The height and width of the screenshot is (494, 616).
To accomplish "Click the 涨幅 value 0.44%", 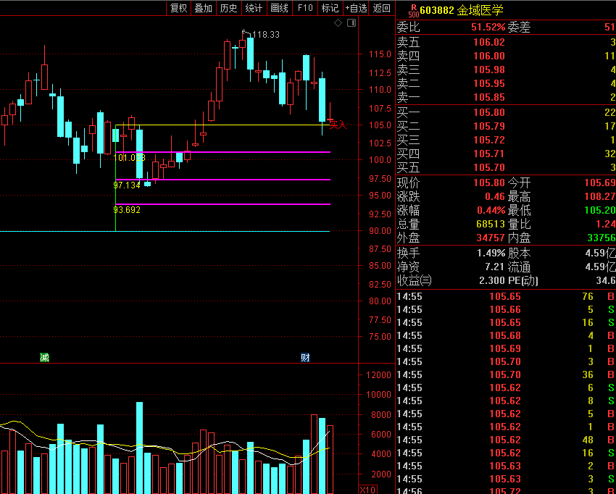I will 491,210.
